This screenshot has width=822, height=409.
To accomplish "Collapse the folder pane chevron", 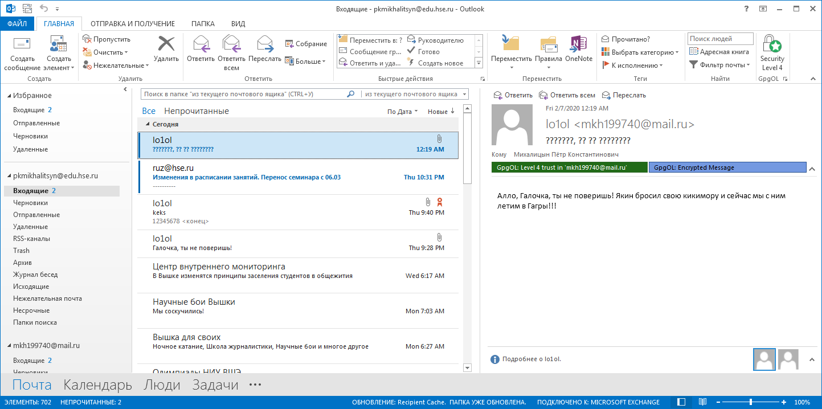I will pos(125,89).
